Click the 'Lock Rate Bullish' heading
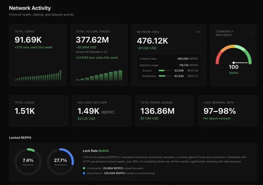Screen dimensions: 263x185 click(x=96, y=151)
